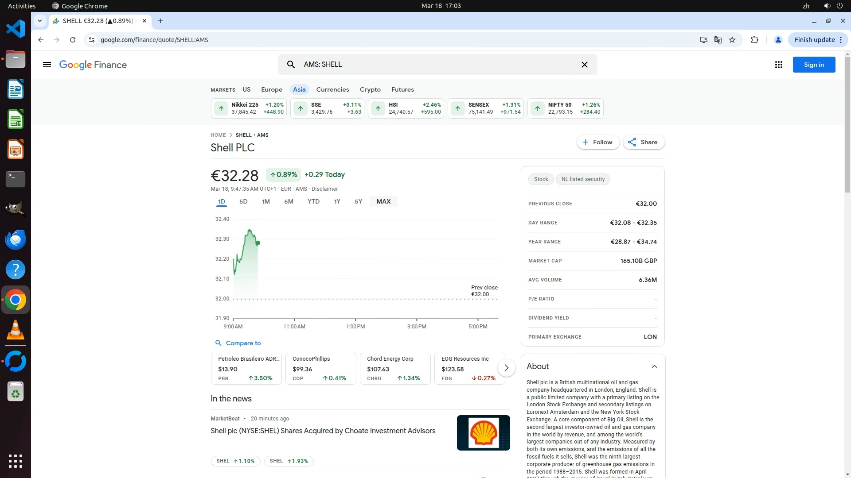
Task: Open the Google apps grid
Action: (x=778, y=65)
